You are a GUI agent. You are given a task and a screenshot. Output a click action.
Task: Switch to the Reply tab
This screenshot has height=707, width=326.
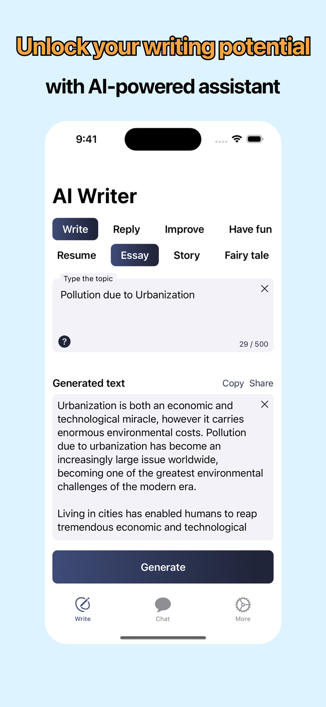126,229
